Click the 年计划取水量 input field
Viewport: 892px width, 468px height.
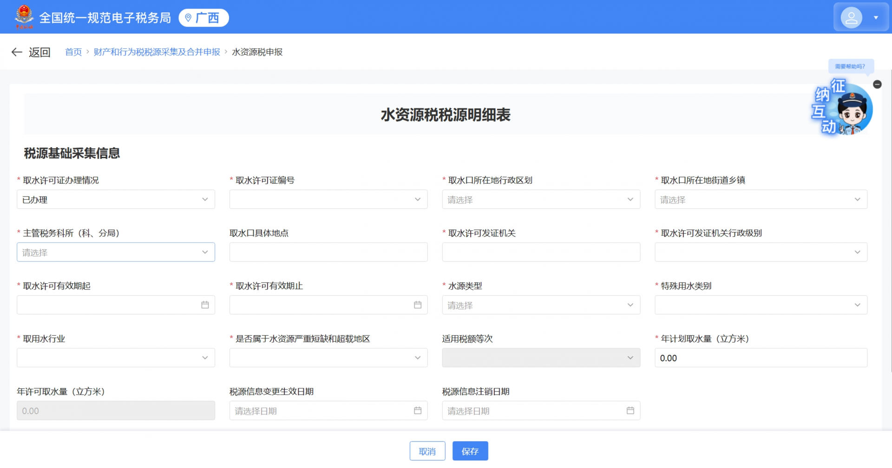(x=761, y=358)
